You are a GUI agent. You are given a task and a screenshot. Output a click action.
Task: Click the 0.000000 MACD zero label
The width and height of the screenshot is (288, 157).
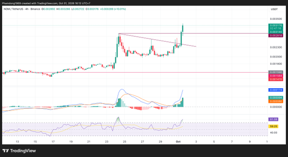[276, 107]
